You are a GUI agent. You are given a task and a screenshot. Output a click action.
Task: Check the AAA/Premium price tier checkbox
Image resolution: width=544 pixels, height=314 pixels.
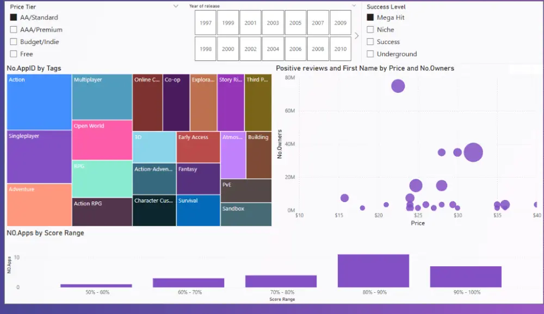(14, 29)
